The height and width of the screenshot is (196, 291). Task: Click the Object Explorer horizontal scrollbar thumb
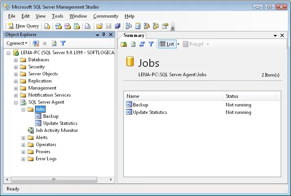(x=54, y=180)
